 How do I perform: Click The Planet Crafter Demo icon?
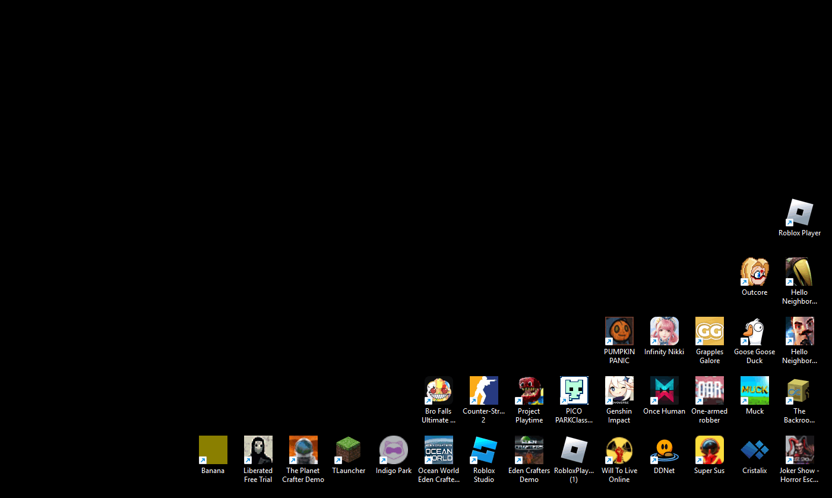[x=303, y=450]
